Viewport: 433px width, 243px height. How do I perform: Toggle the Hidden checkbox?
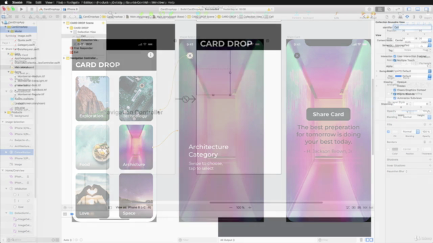pos(394,86)
